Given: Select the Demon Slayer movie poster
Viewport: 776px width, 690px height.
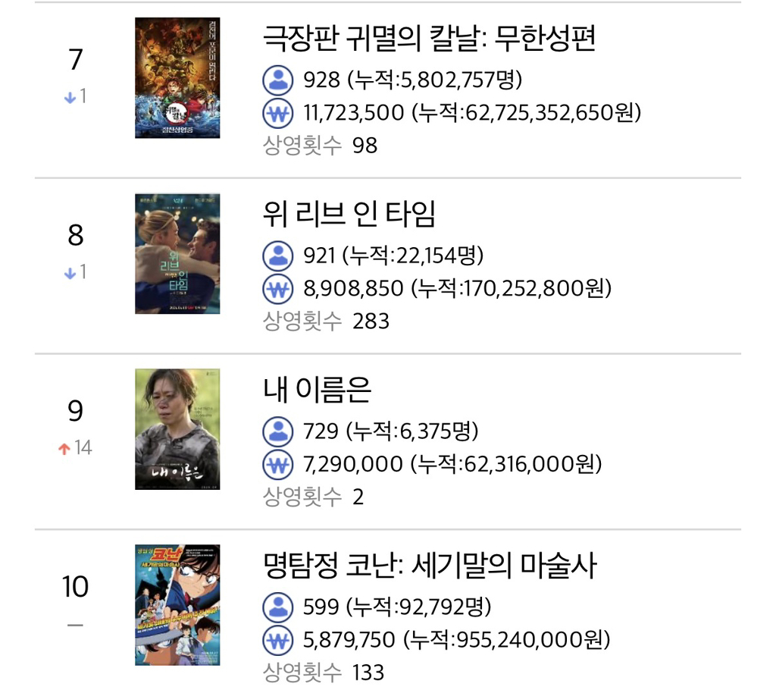Looking at the screenshot, I should click(177, 78).
